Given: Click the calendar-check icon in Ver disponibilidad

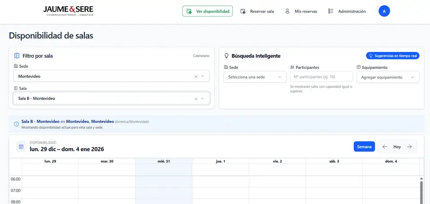Looking at the screenshot, I should point(189,11).
